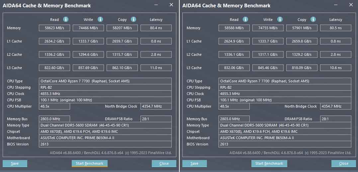Click North Bridge Clock value in right window
This screenshot has width=358, height=172.
336,107
